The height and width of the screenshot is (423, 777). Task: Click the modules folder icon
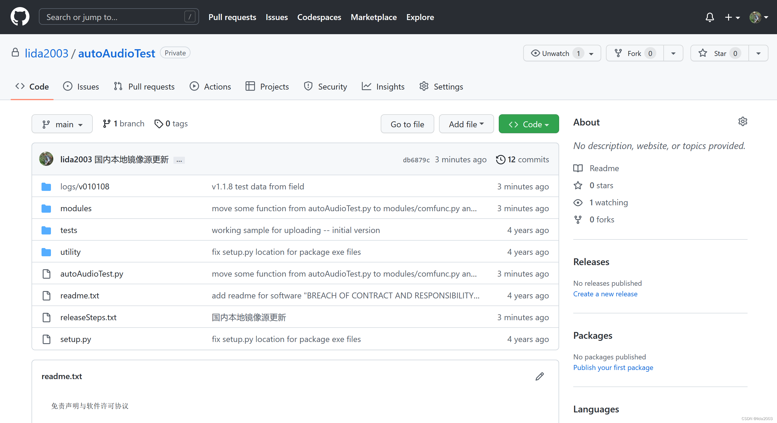[x=46, y=209]
